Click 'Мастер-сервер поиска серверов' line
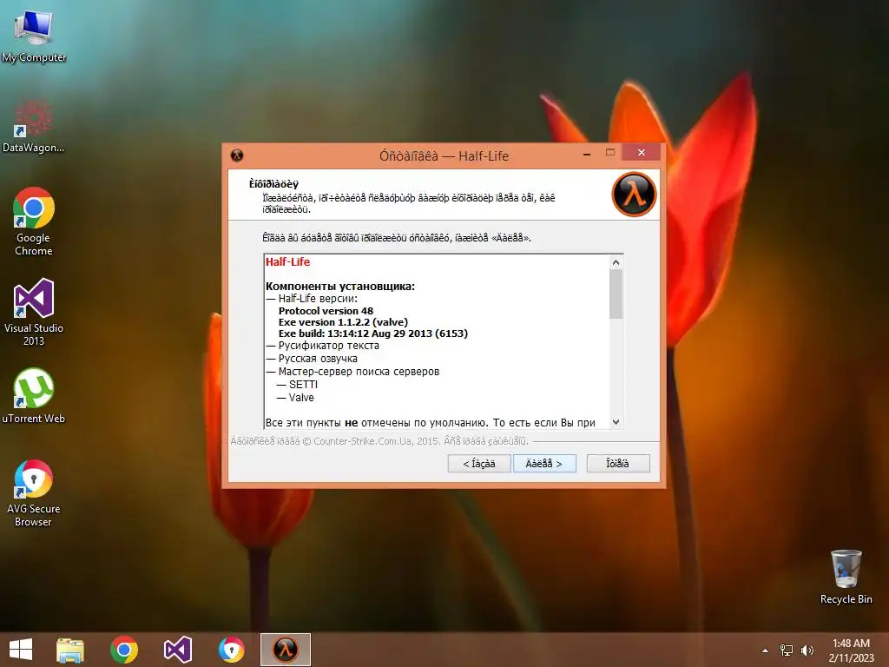The image size is (889, 667). pos(352,372)
